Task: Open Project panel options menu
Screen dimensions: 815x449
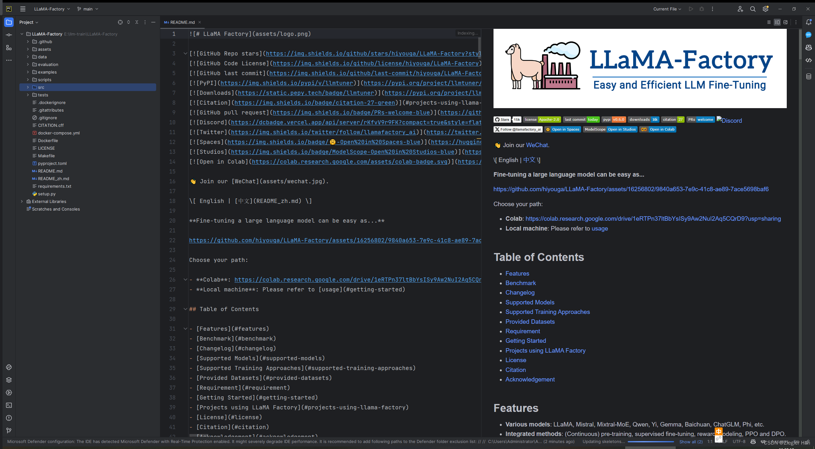Action: (145, 22)
